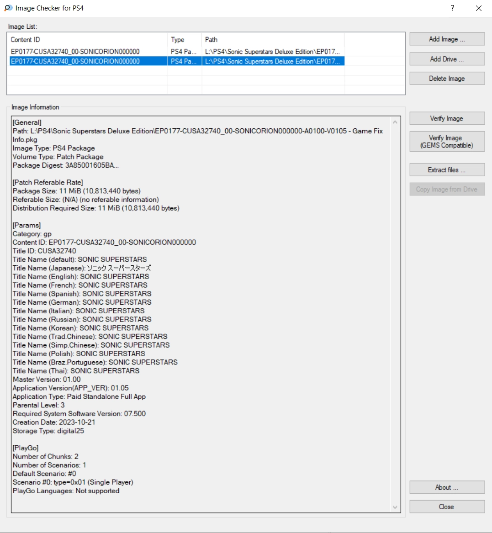Click the Image Checker app icon in title bar
The width and height of the screenshot is (492, 533).
pos(8,8)
